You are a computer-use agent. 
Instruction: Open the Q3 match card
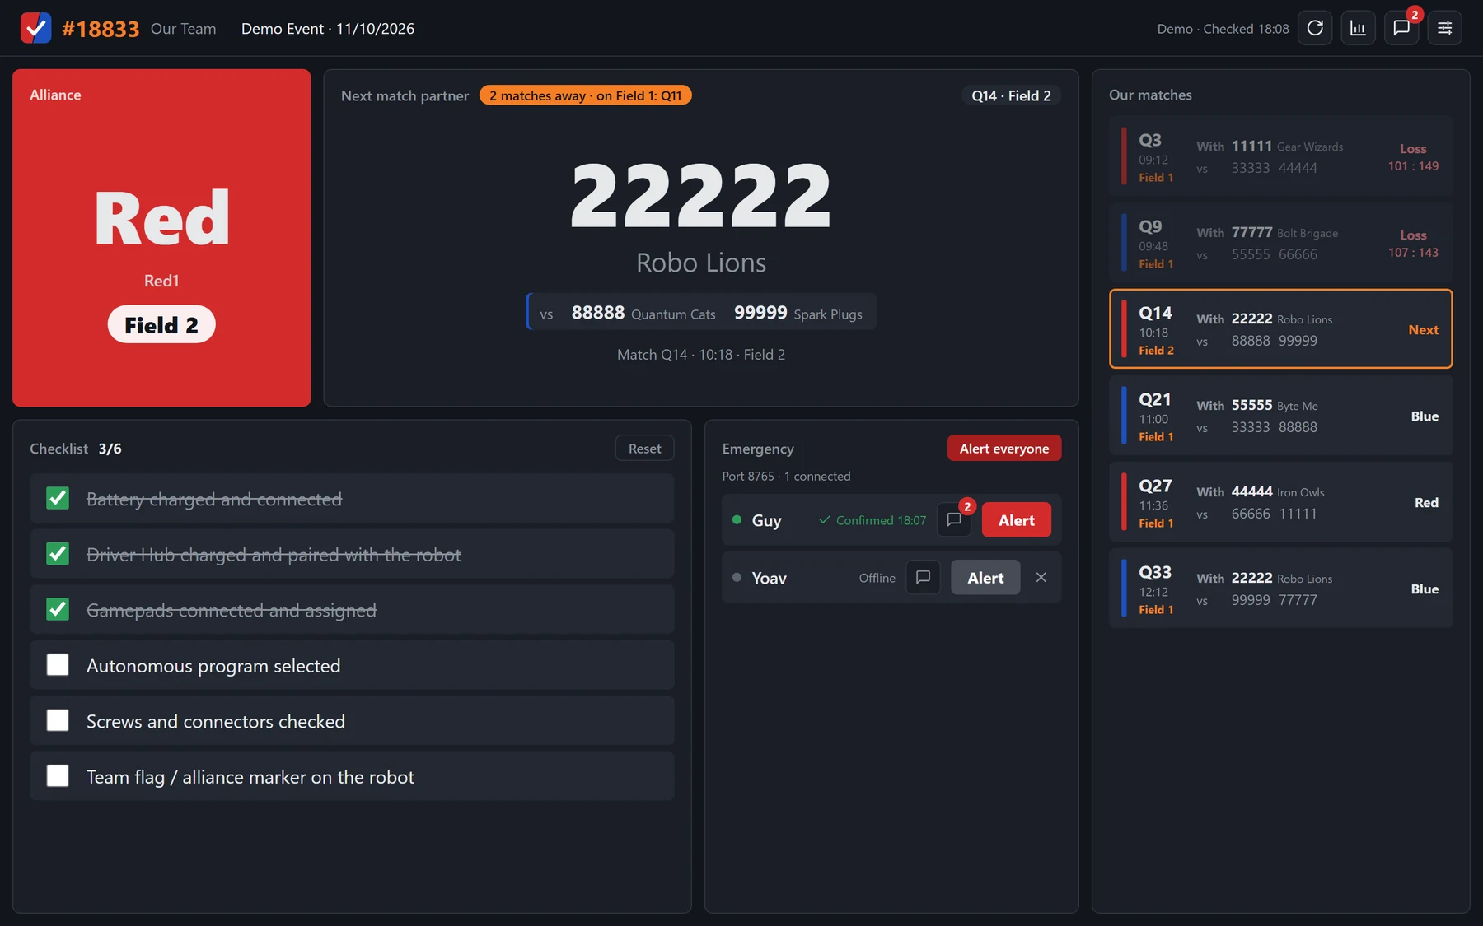pyautogui.click(x=1280, y=156)
